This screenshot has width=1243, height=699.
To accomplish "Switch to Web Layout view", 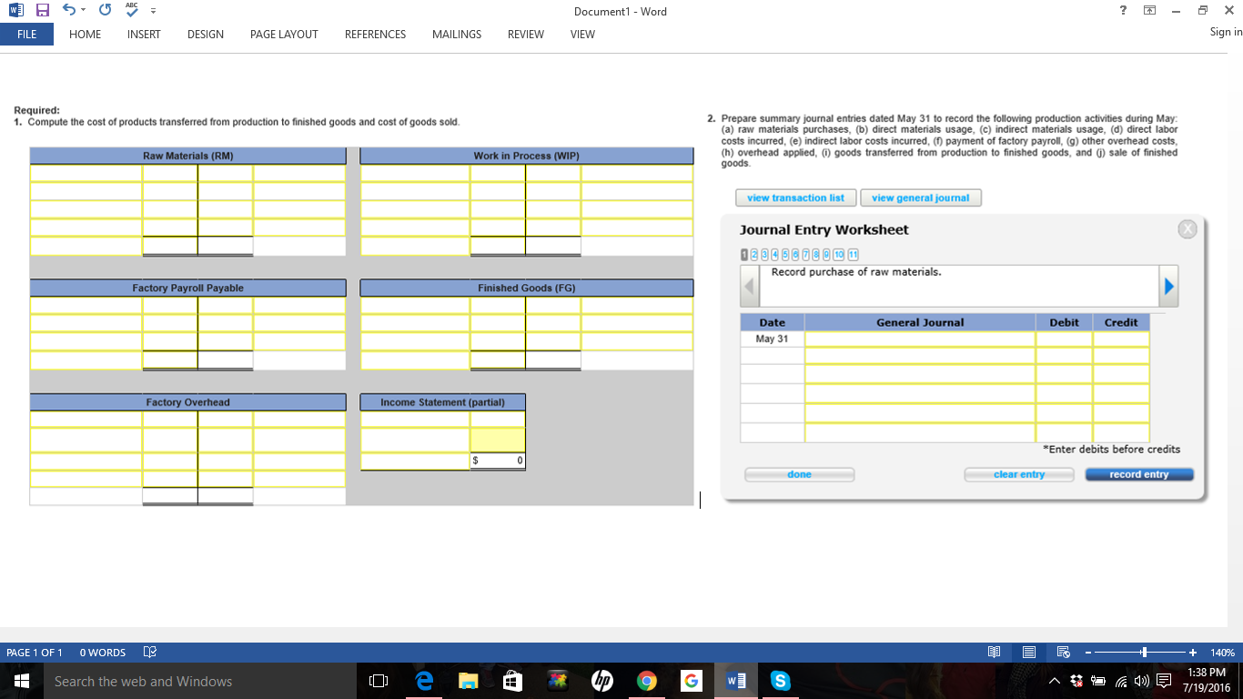I will [x=1062, y=653].
